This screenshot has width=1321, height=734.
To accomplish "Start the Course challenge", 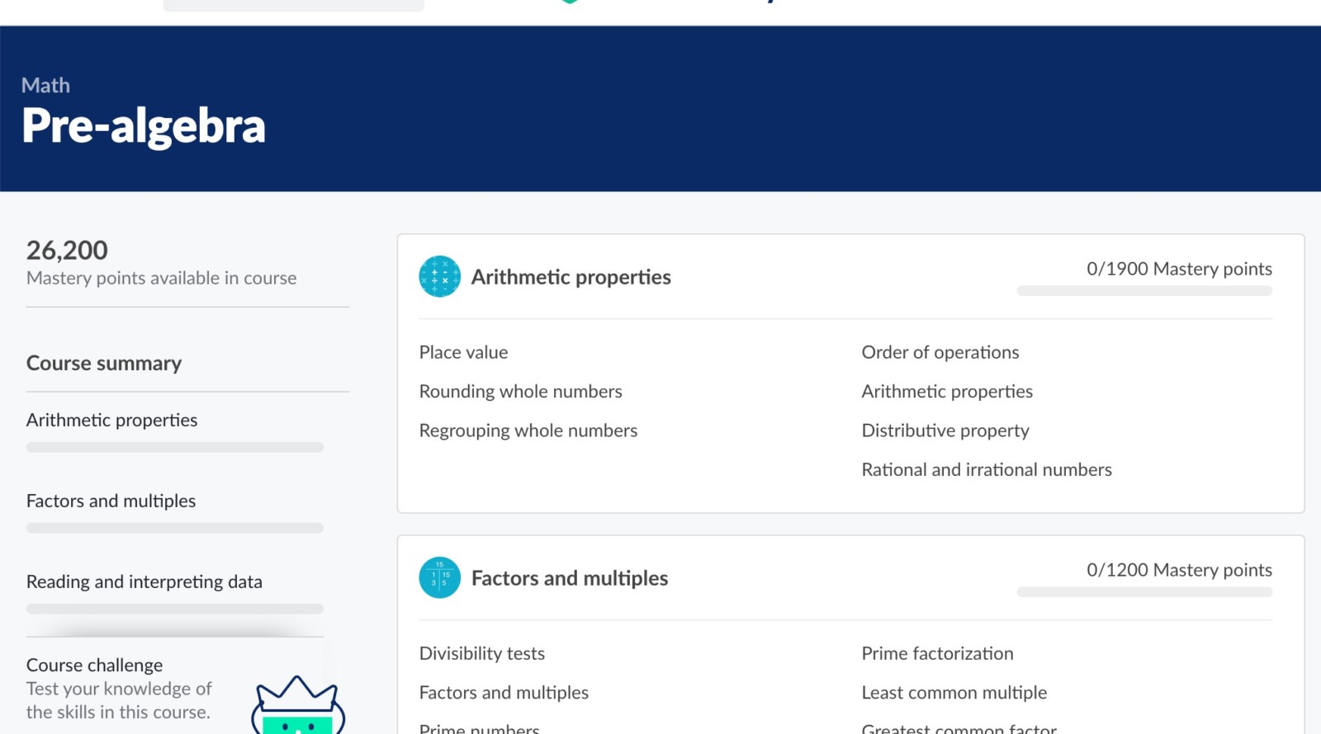I will (x=94, y=666).
